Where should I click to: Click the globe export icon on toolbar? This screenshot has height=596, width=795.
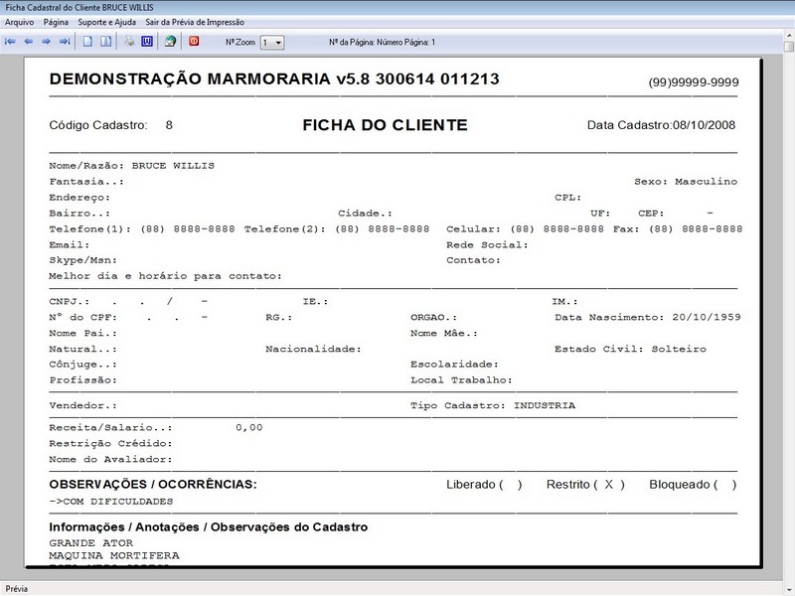click(169, 41)
